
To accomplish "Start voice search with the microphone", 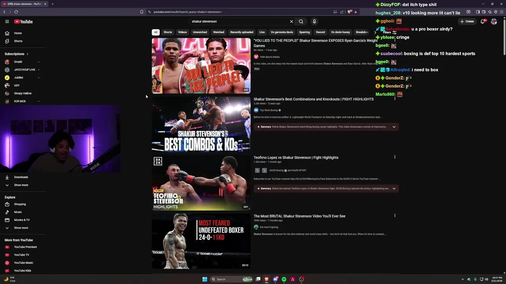I will pyautogui.click(x=314, y=22).
